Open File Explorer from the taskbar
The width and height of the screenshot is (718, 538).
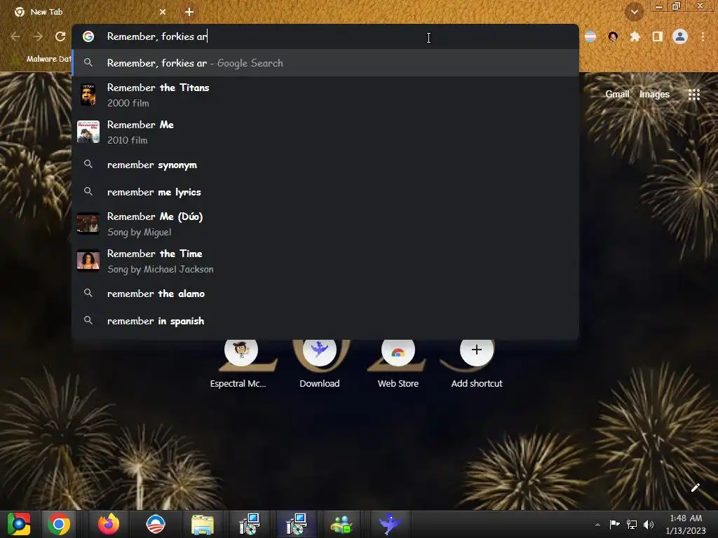point(203,524)
